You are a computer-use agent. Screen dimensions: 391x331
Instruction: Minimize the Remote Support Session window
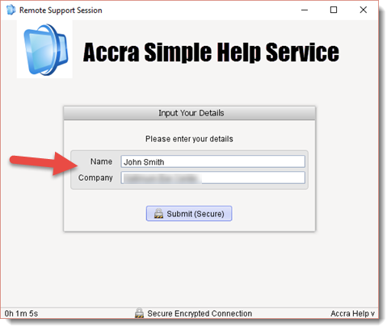point(305,10)
